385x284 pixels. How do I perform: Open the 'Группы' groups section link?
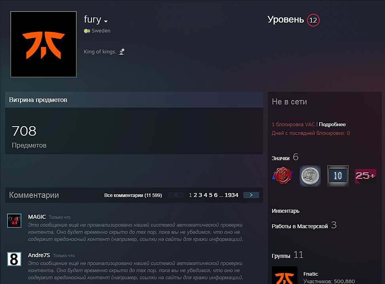click(281, 256)
